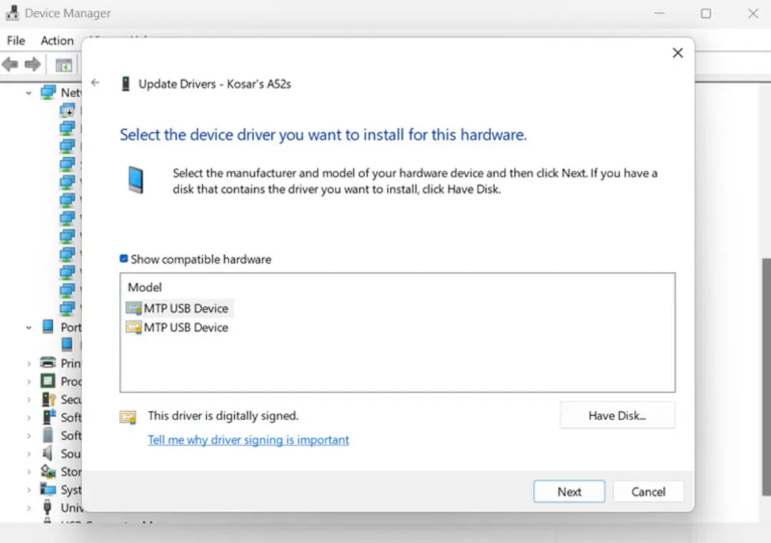Select the Network adapters category icon
Image resolution: width=771 pixels, height=543 pixels.
coord(49,92)
